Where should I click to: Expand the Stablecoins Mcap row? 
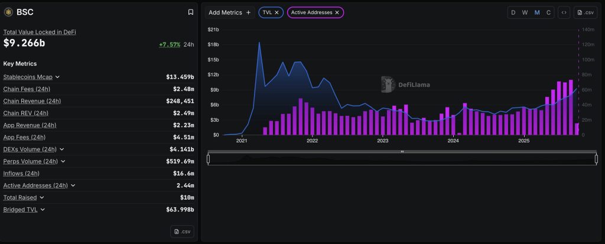pyautogui.click(x=57, y=77)
